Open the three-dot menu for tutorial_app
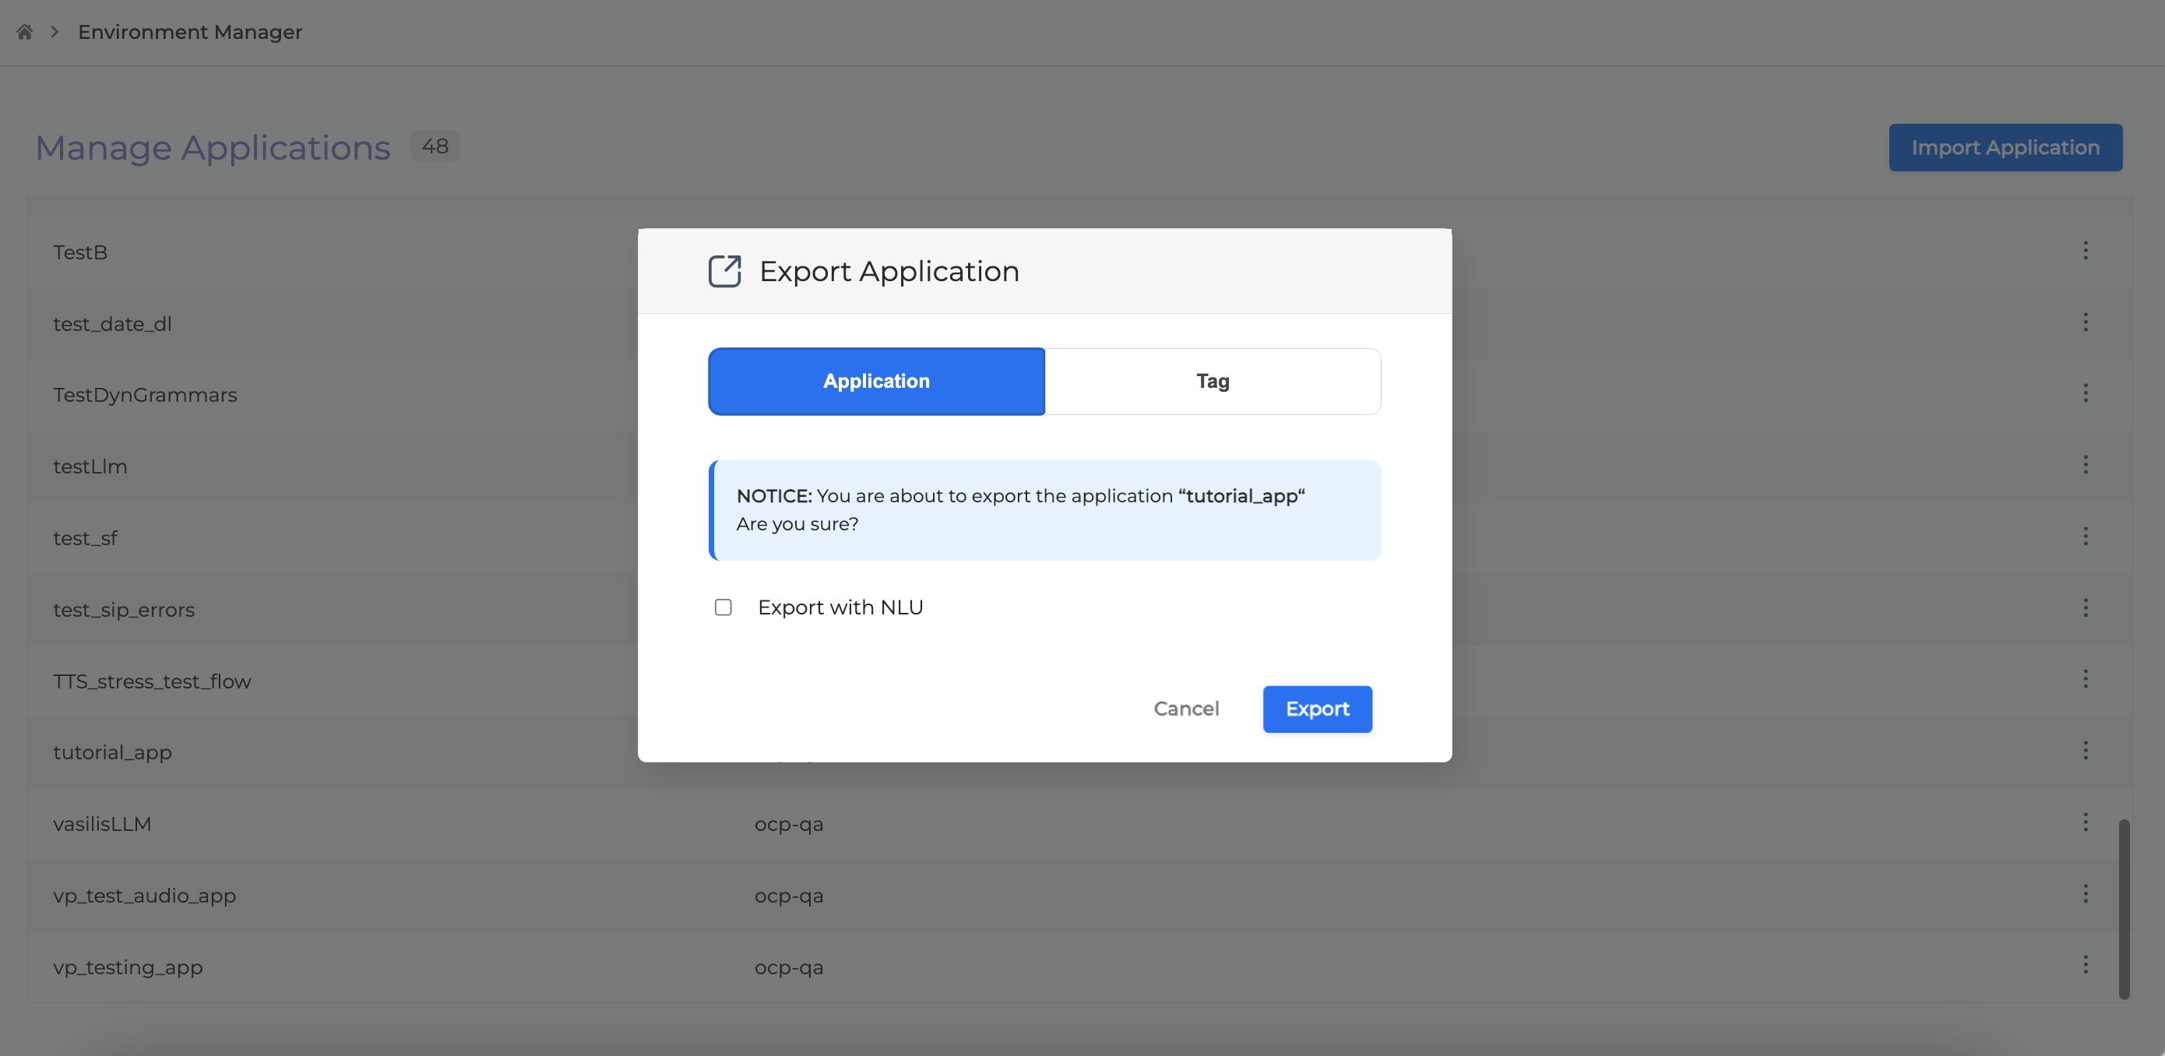This screenshot has width=2165, height=1056. coord(2084,751)
